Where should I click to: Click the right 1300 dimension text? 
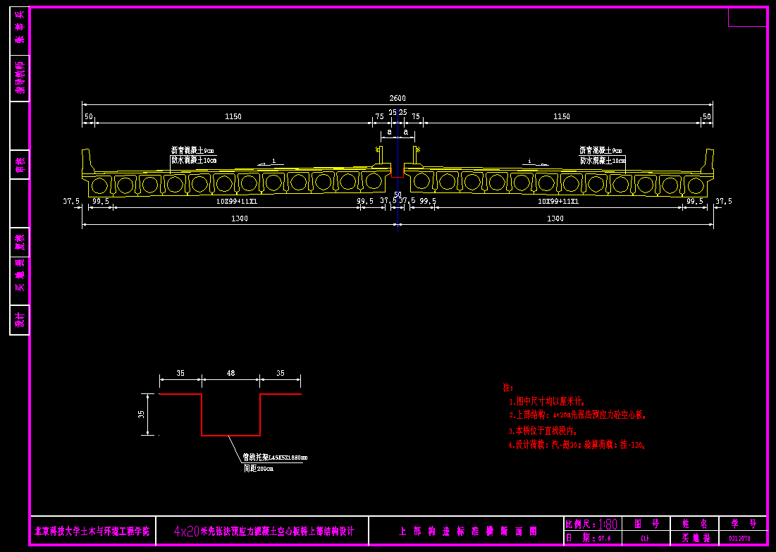coord(555,219)
